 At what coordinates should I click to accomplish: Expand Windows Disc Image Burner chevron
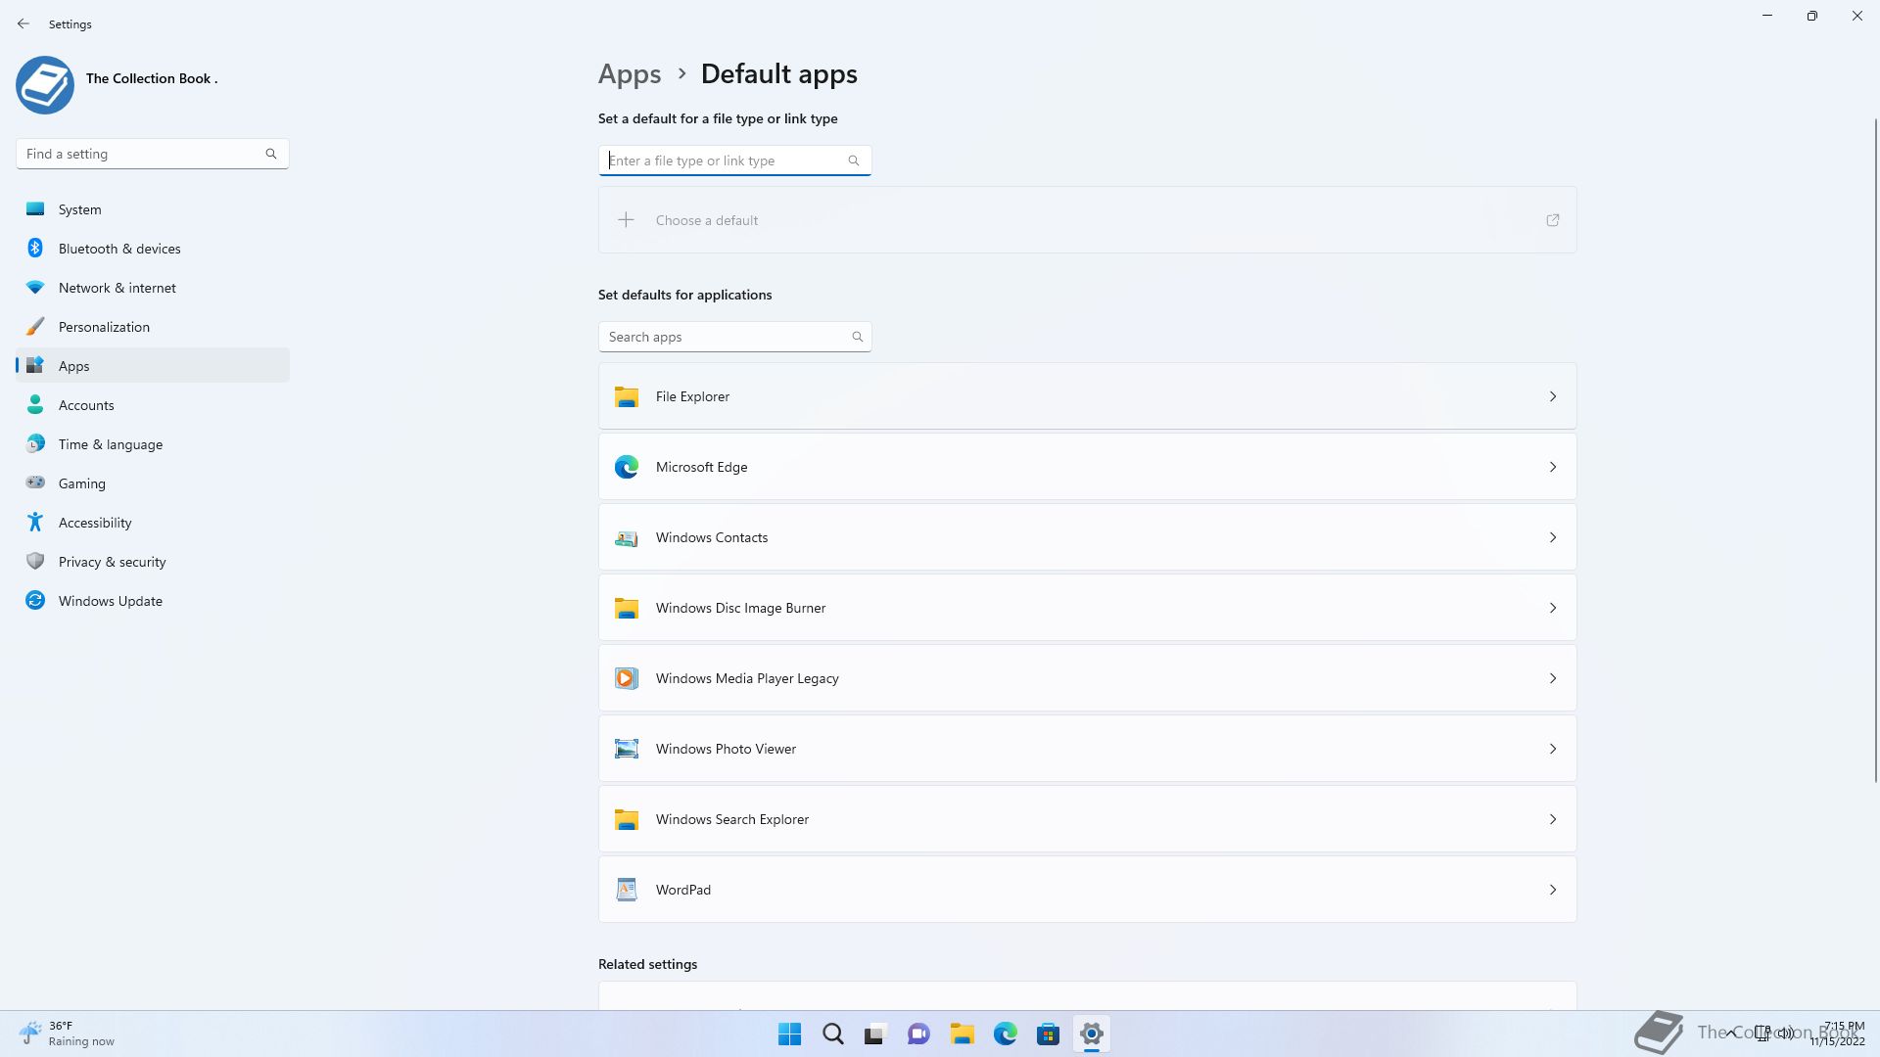(1553, 608)
